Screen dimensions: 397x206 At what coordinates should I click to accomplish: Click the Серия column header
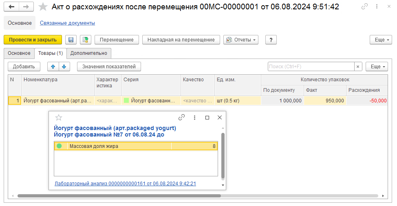pyautogui.click(x=151, y=85)
